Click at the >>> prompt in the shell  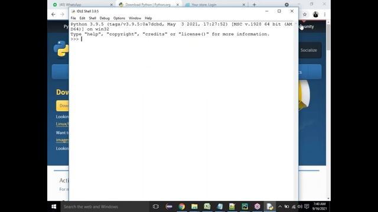coord(82,39)
